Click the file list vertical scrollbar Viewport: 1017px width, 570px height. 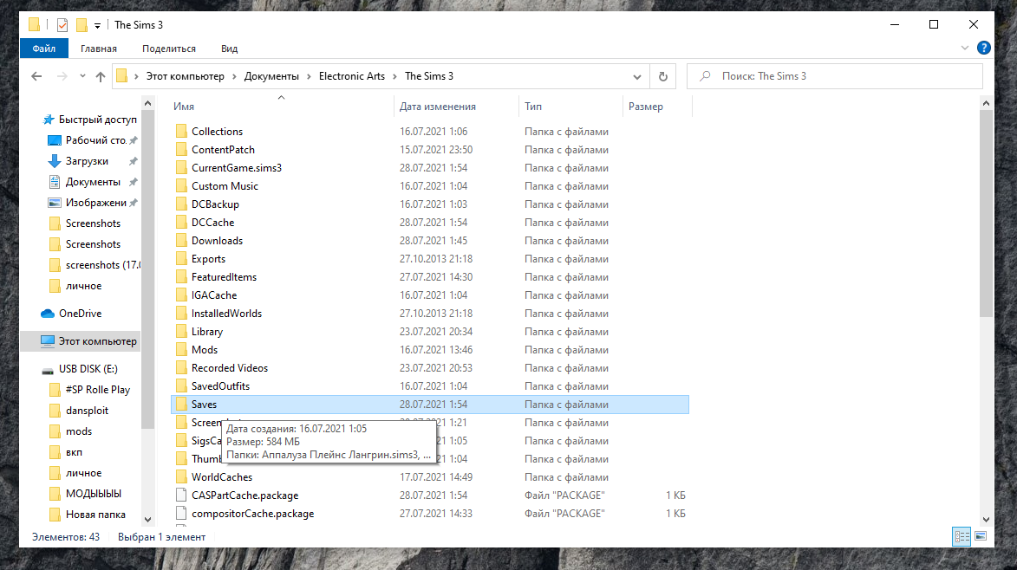[986, 214]
